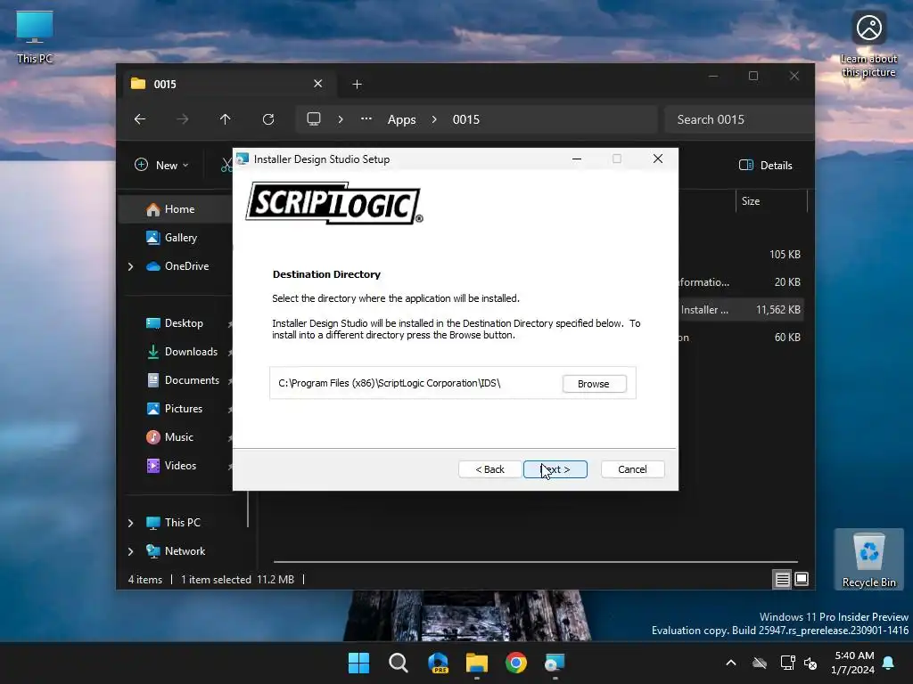Focus the Search 0015 box
Screen dimensions: 913x684
click(x=738, y=119)
